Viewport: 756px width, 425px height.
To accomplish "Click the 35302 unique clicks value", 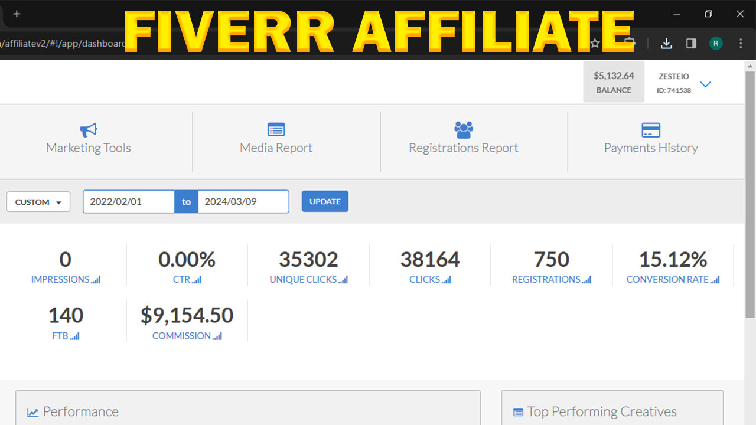I will [308, 259].
